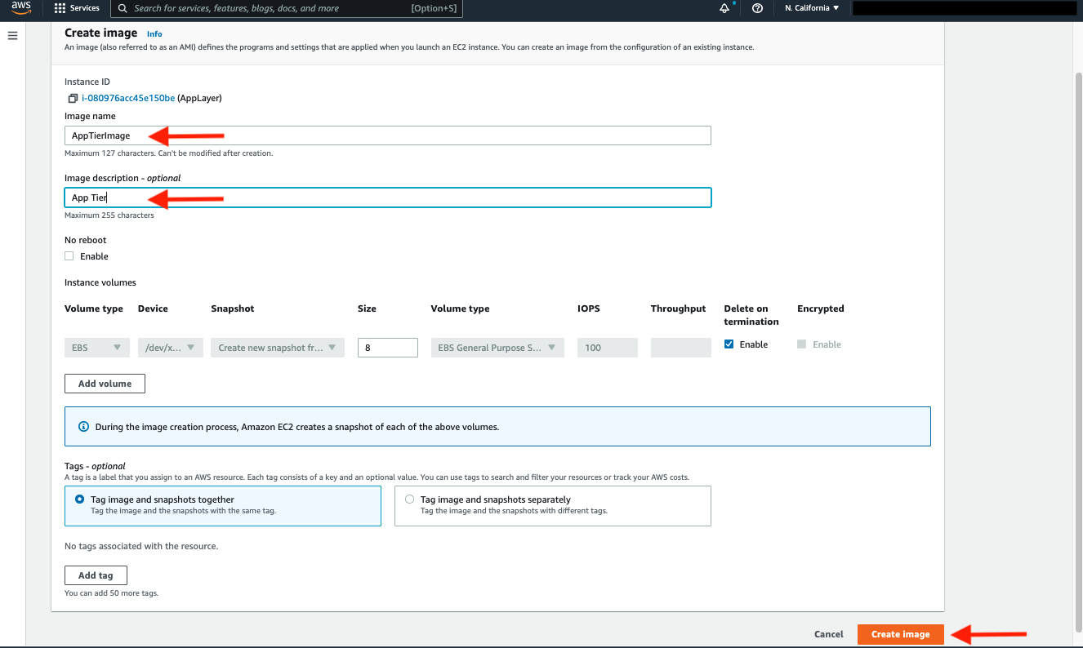The height and width of the screenshot is (648, 1083).
Task: Click the AWS search bar
Action: [x=286, y=8]
